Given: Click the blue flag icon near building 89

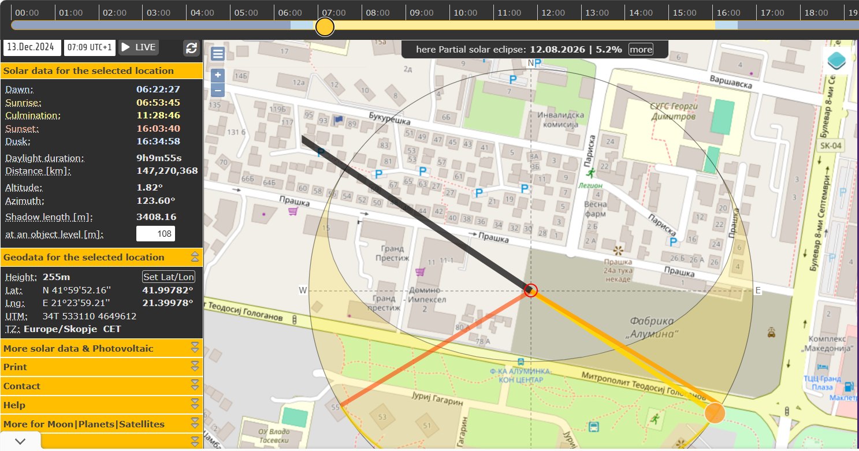Looking at the screenshot, I should click(x=338, y=120).
